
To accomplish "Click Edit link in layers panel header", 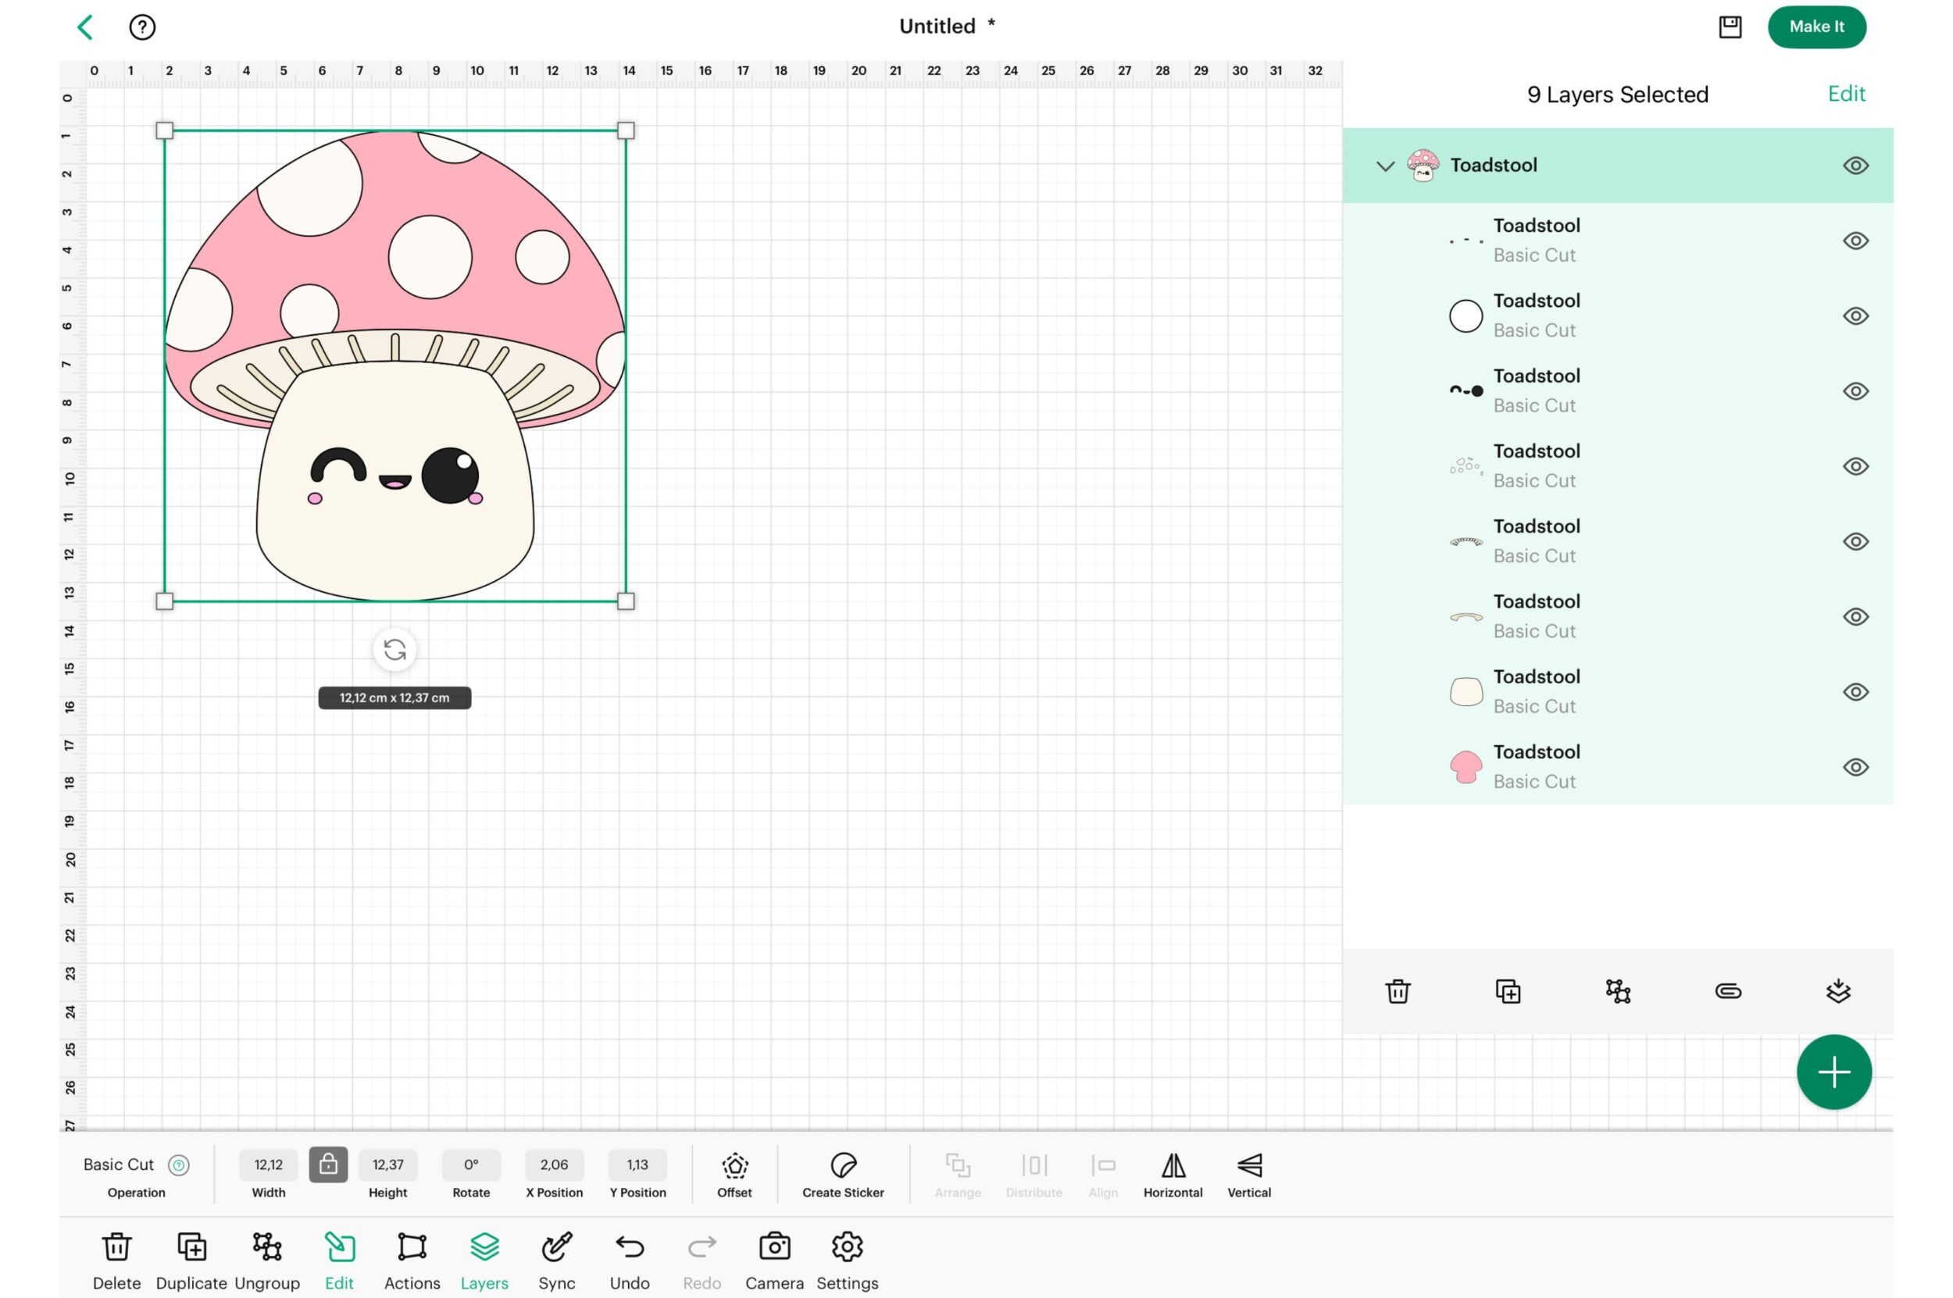I will 1845,94.
